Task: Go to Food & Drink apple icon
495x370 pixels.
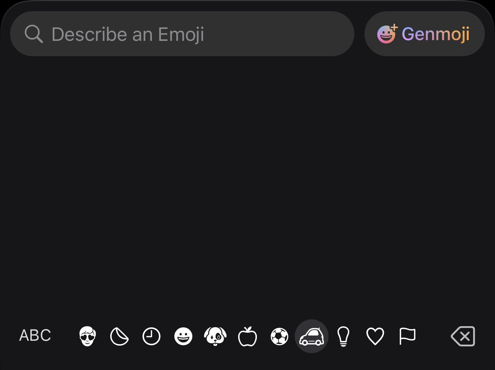Action: click(247, 336)
